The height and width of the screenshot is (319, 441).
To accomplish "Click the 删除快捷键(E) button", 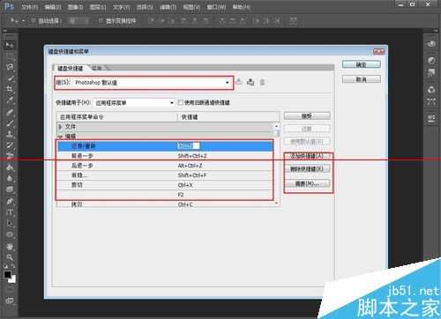I will tap(307, 169).
